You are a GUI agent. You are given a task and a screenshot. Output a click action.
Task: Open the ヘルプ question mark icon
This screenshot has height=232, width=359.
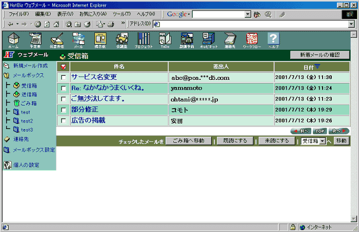pos(273,40)
